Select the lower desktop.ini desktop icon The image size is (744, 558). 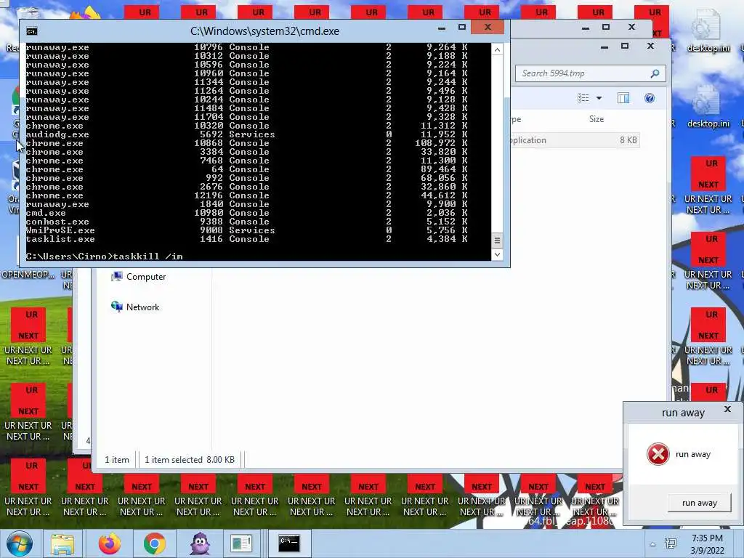pyautogui.click(x=708, y=107)
